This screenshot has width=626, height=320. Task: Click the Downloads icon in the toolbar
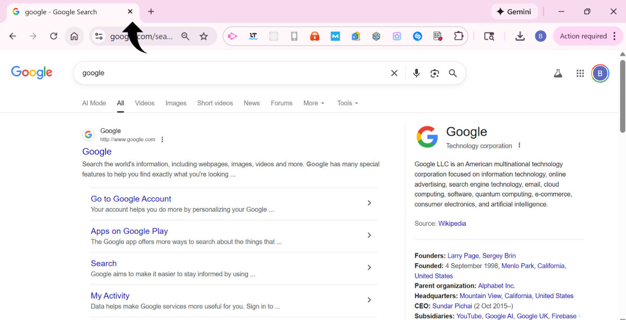tap(520, 36)
